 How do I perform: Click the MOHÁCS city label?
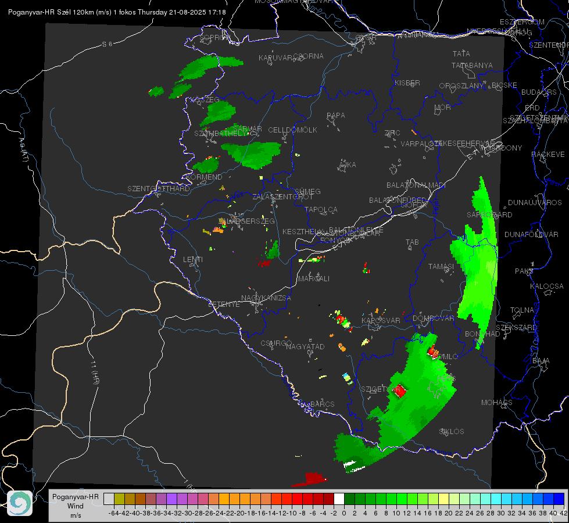coord(496,403)
